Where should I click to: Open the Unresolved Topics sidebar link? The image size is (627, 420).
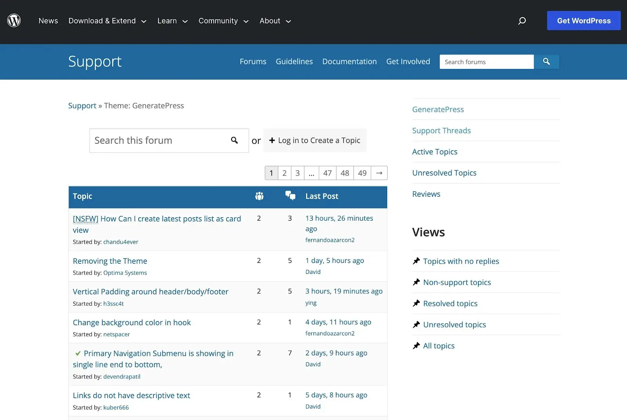point(444,173)
